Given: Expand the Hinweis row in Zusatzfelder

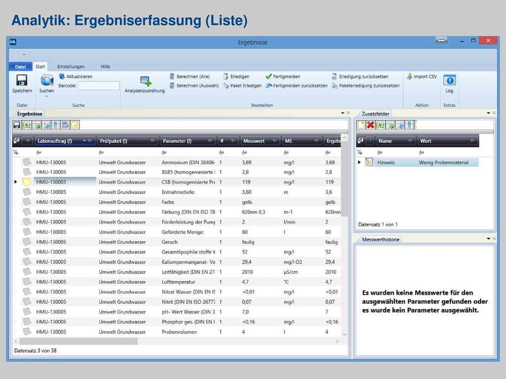Looking at the screenshot, I should click(x=360, y=162).
